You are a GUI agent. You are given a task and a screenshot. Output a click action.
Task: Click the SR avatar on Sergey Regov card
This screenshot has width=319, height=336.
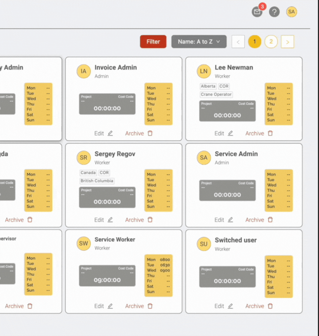(84, 157)
